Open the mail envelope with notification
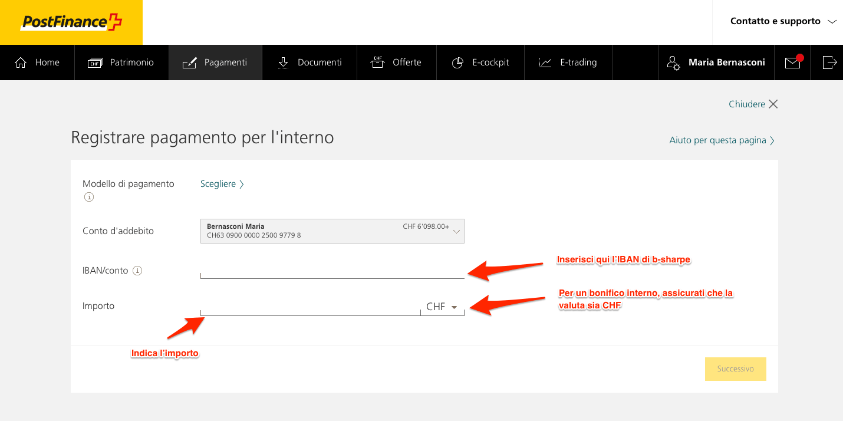 click(793, 62)
